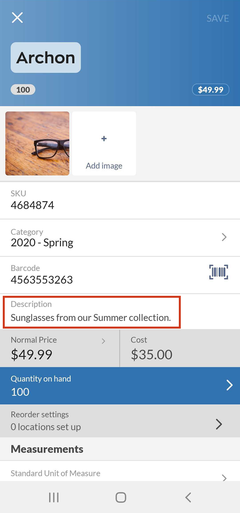Screen dimensions: 240x513
Task: Tap the plus icon to add image
Action: (x=104, y=139)
